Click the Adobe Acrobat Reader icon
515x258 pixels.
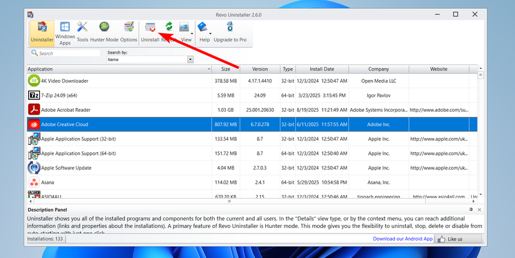[x=34, y=110]
